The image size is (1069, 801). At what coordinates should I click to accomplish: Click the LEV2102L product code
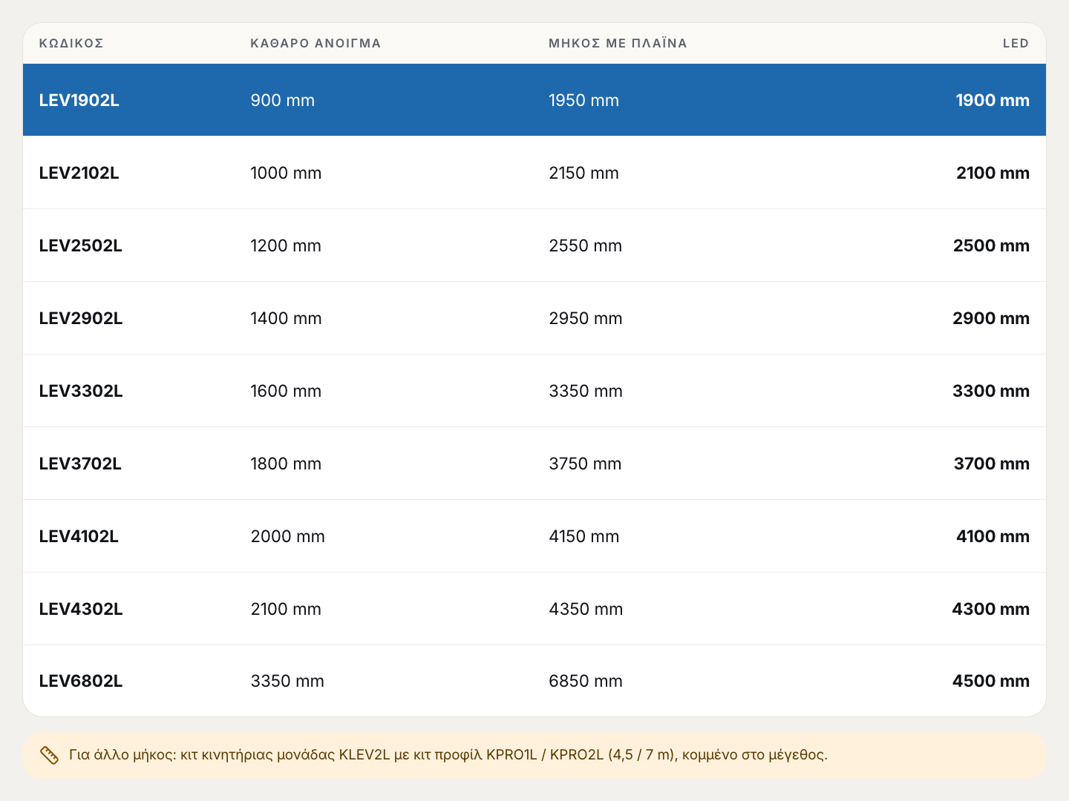coord(79,173)
